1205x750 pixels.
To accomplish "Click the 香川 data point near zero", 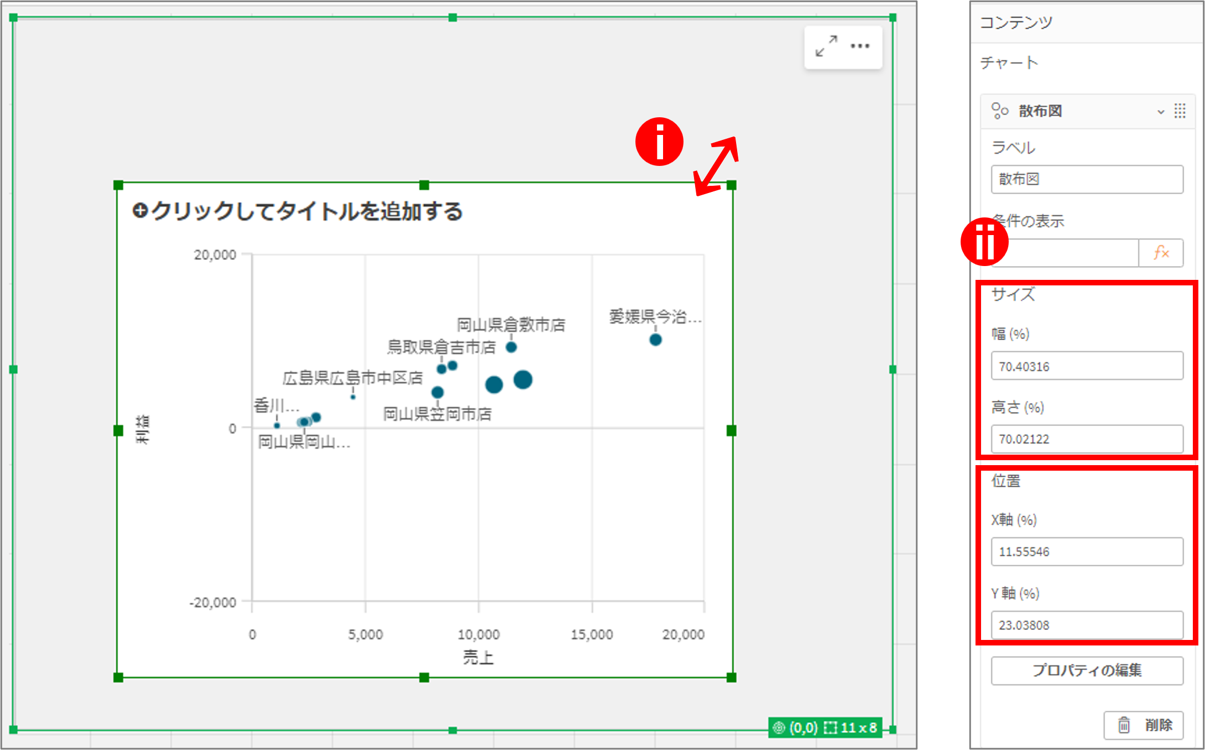I will click(277, 425).
